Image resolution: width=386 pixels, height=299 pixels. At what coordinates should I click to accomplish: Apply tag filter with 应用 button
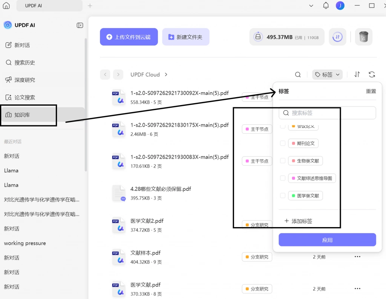point(327,240)
